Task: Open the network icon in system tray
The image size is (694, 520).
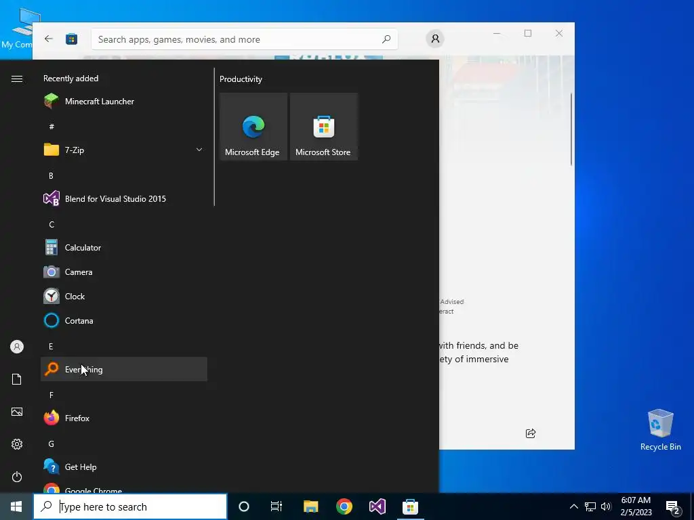Action: pos(590,506)
